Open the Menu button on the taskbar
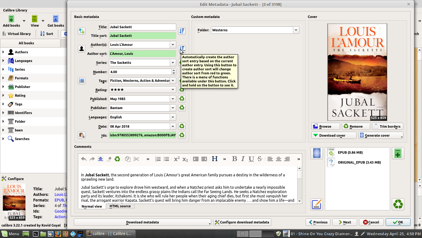Viewport: 422px width, 238px height. 11,234
